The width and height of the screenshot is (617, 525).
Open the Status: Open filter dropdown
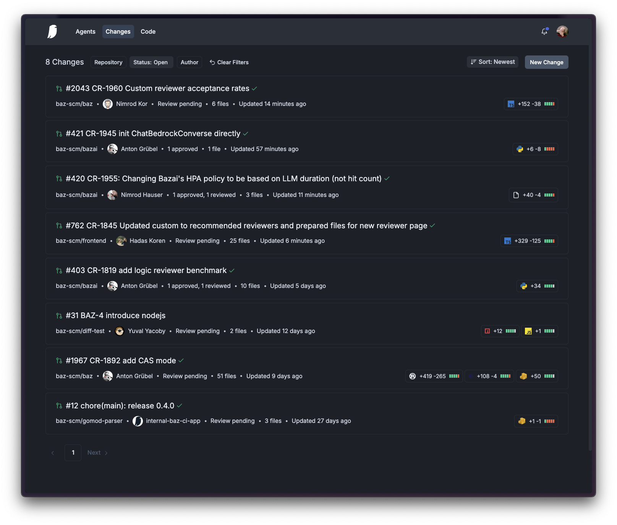click(151, 62)
